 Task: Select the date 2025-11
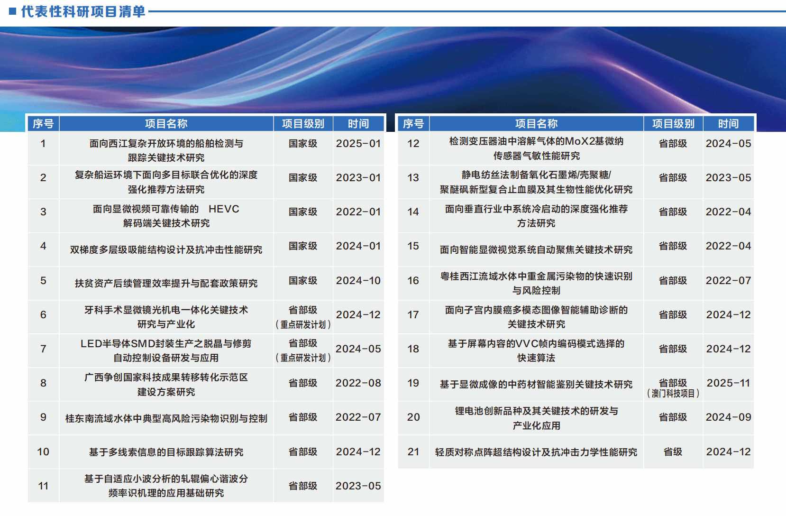pos(728,383)
